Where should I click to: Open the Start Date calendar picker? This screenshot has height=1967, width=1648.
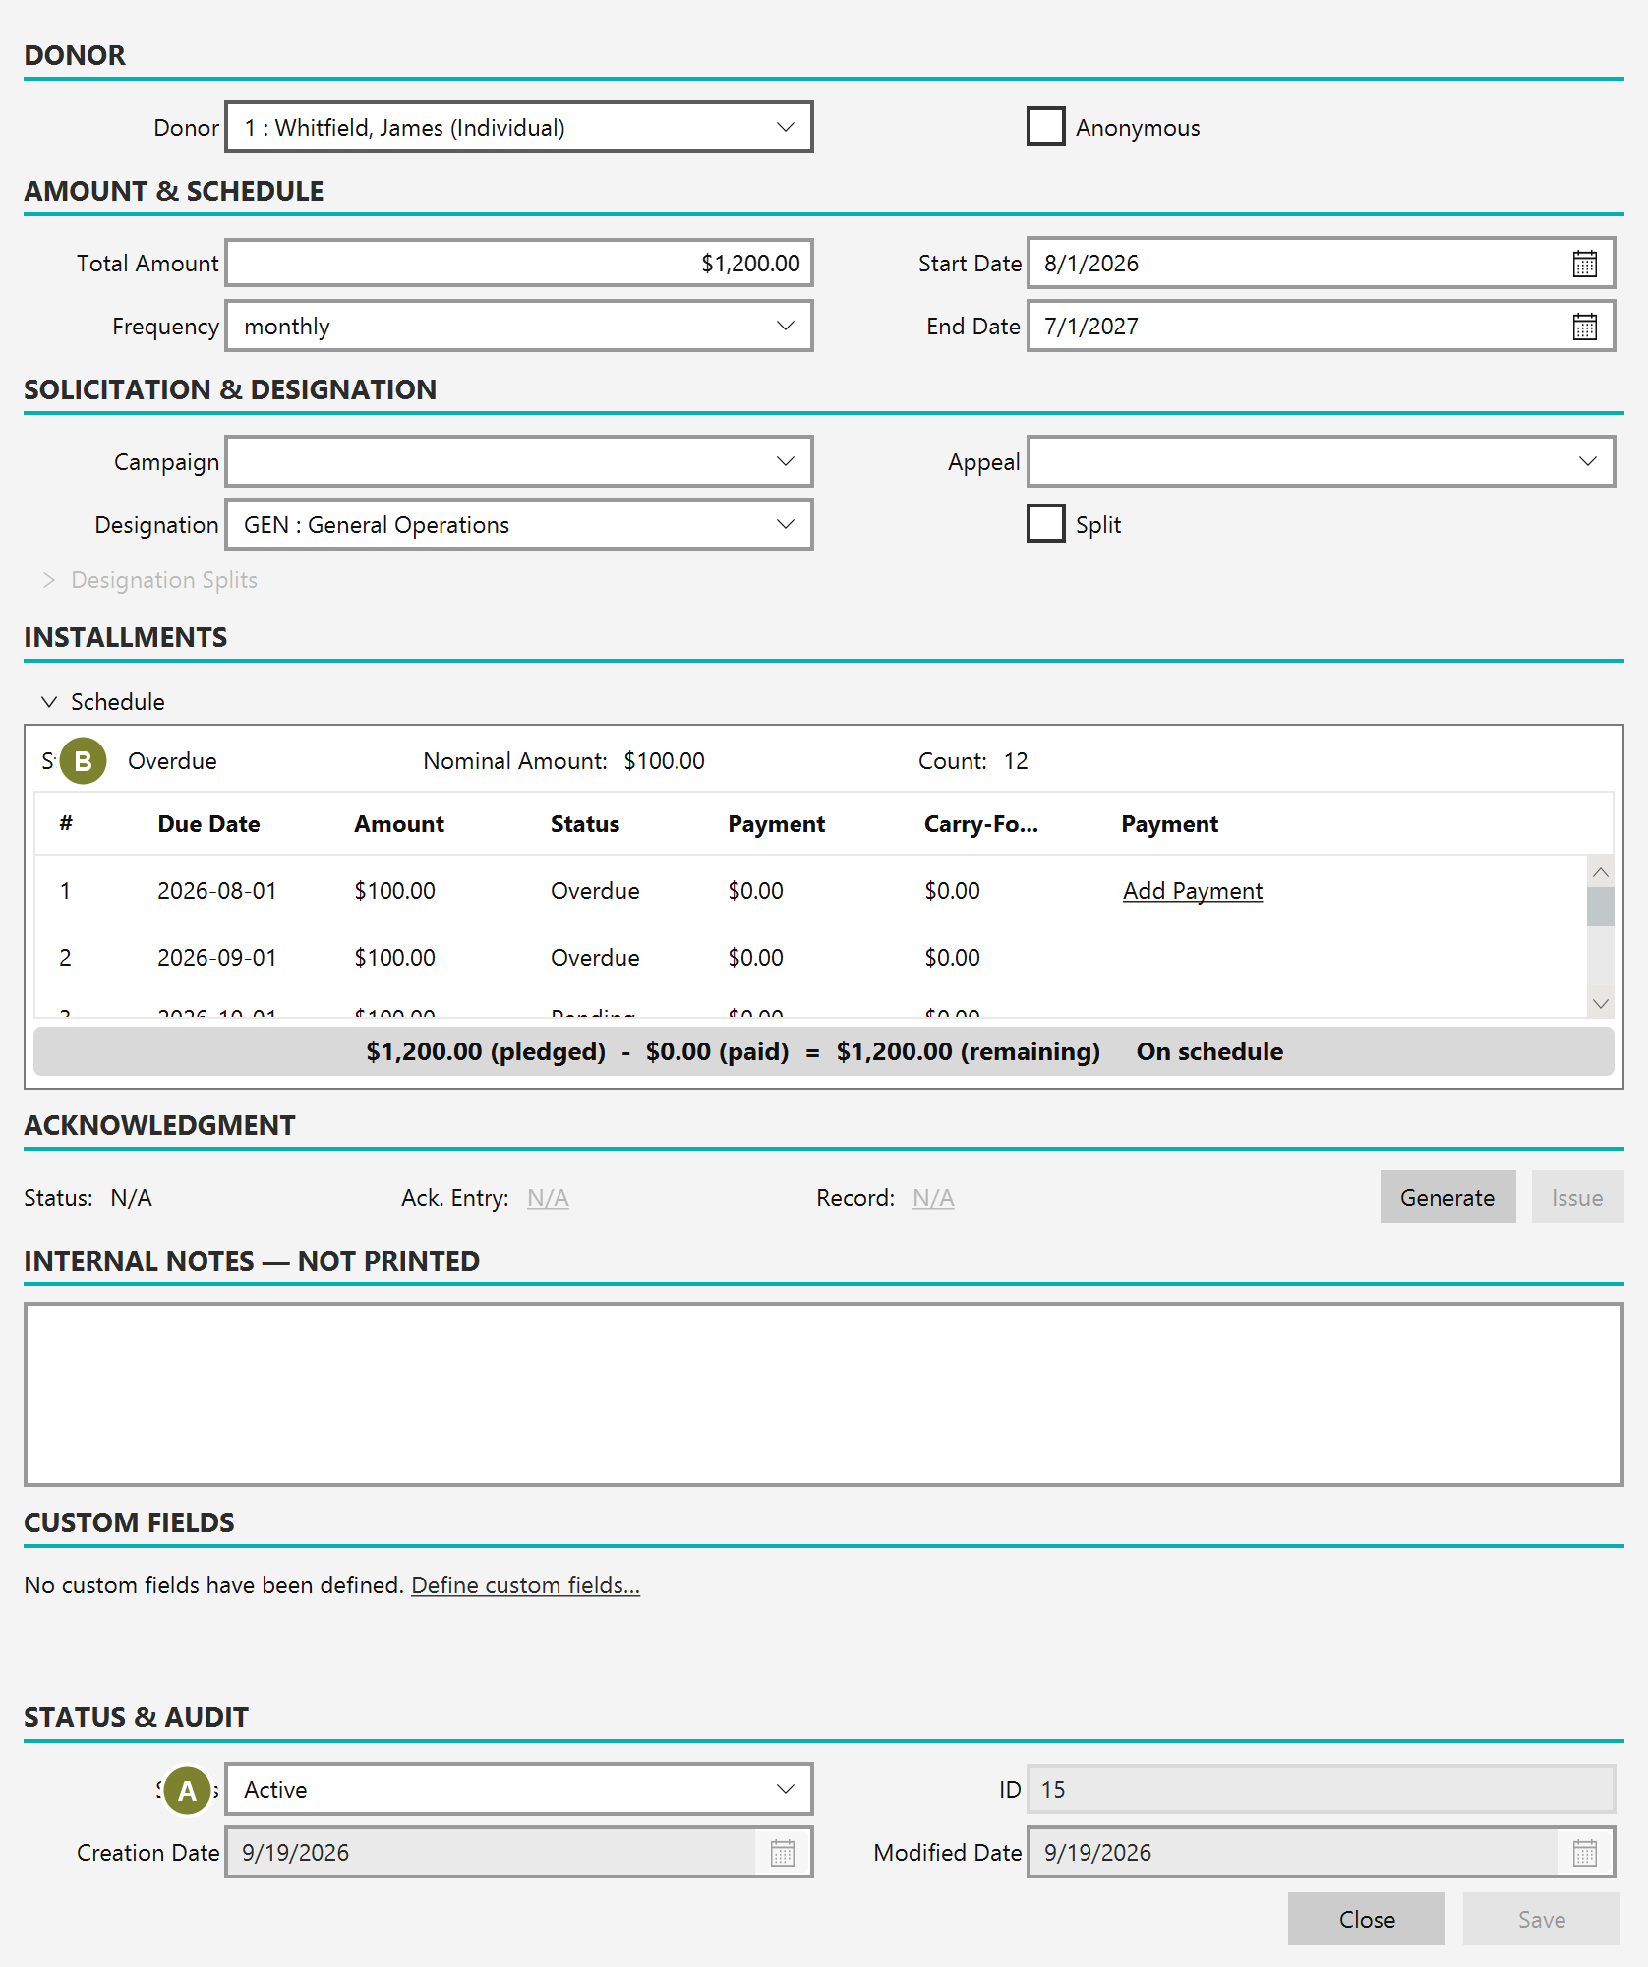pyautogui.click(x=1584, y=264)
